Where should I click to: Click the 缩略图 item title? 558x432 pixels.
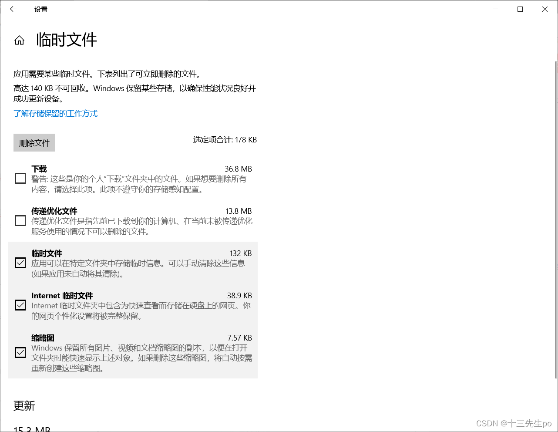[42, 337]
